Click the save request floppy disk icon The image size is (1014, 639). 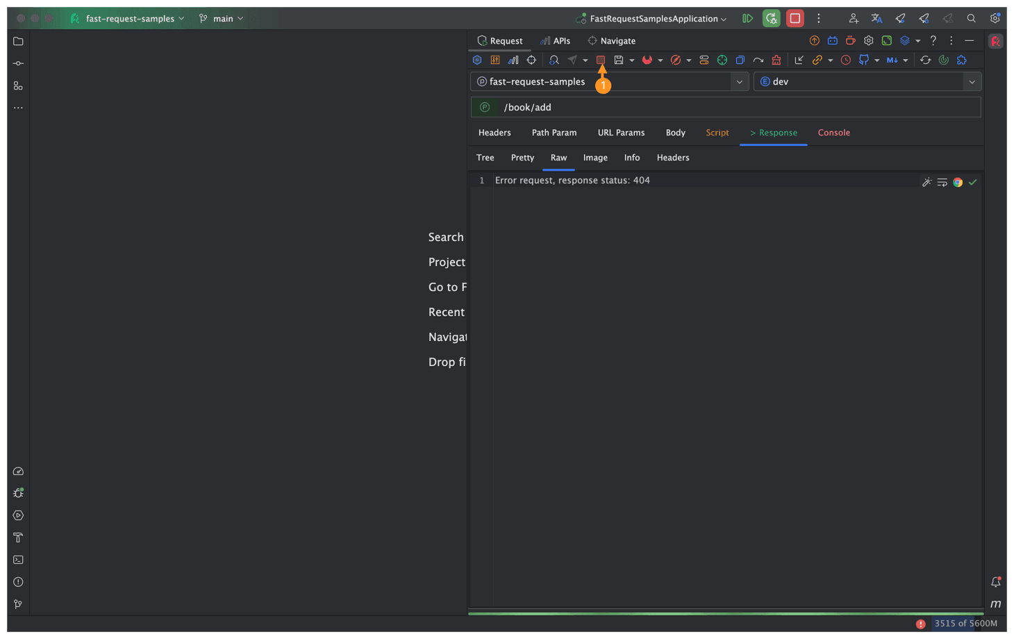coord(619,60)
